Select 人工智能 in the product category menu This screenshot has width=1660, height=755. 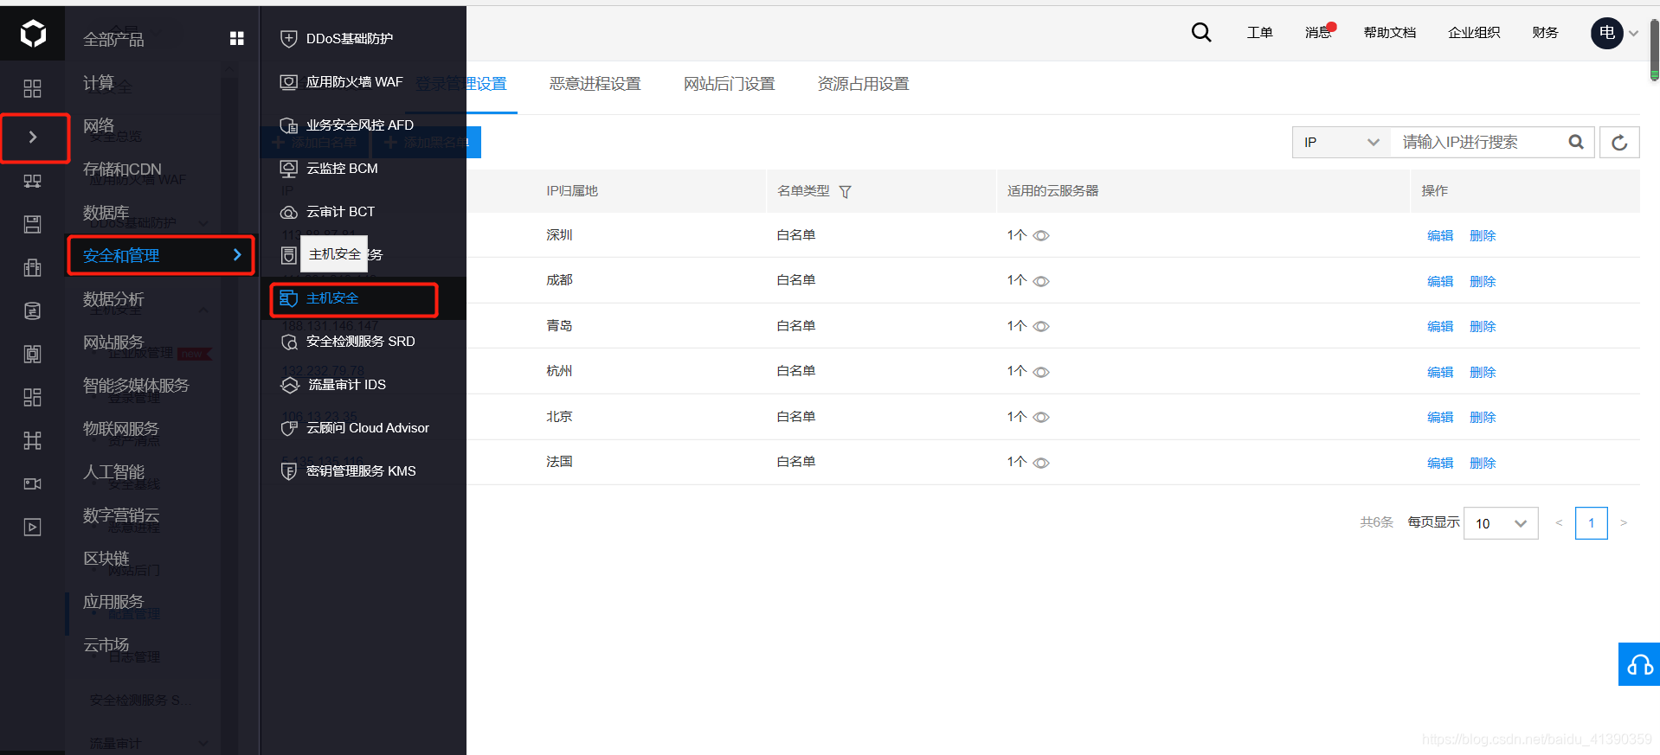click(x=113, y=471)
